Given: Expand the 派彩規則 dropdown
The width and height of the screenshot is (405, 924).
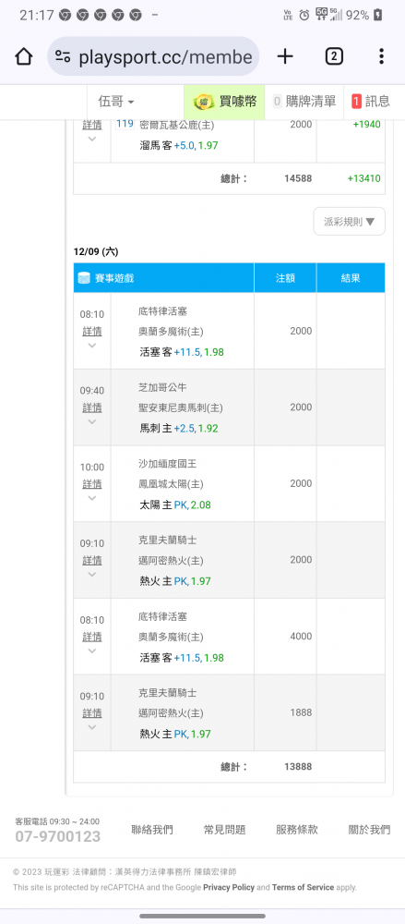Looking at the screenshot, I should (x=349, y=222).
